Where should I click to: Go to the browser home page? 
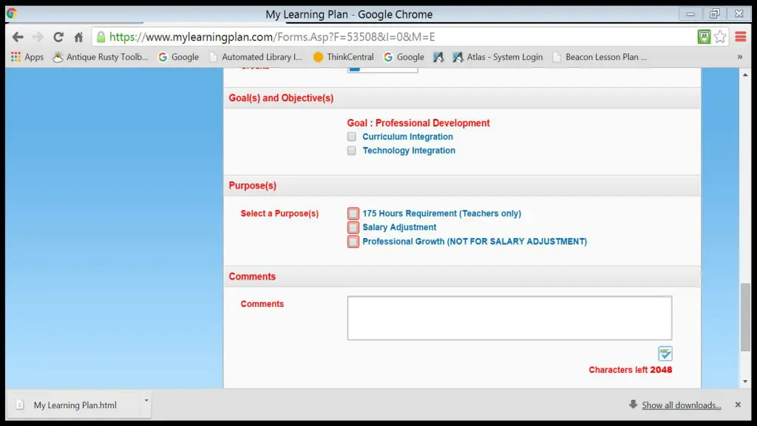[78, 37]
